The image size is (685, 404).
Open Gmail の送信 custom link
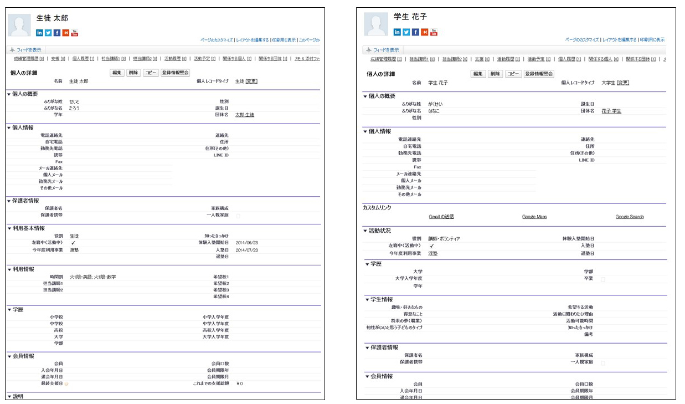pyautogui.click(x=441, y=217)
